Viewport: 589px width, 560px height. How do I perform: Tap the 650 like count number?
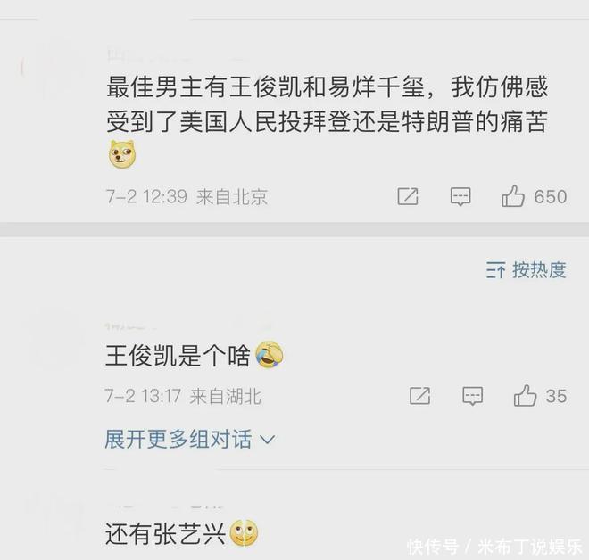tap(551, 197)
